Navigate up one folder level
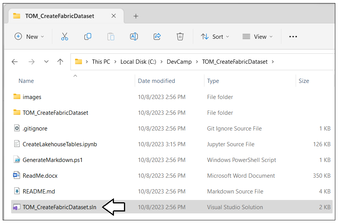 [60, 62]
